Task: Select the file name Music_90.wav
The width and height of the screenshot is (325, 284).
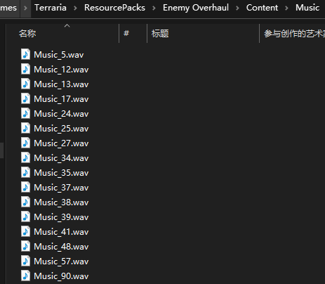Action: [x=61, y=276]
